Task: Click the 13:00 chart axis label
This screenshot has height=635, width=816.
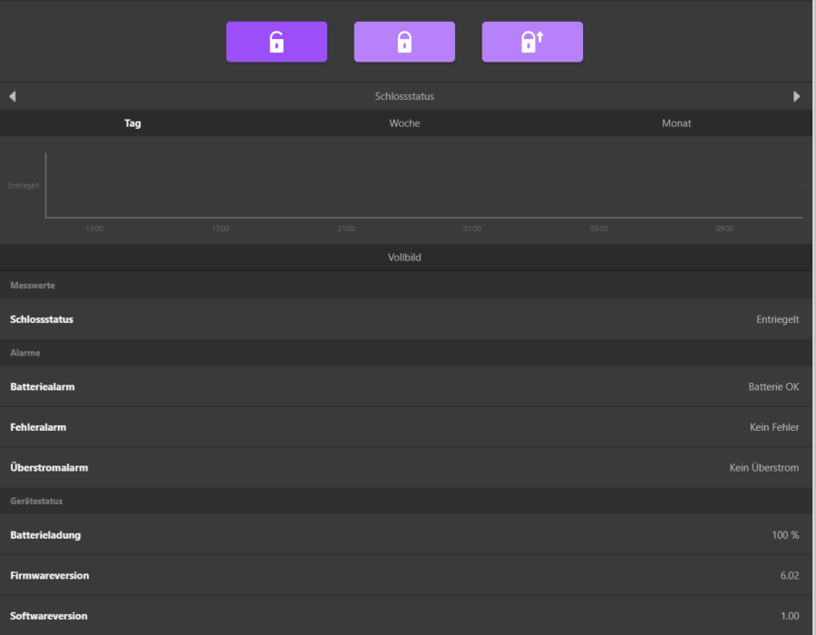Action: pyautogui.click(x=94, y=229)
